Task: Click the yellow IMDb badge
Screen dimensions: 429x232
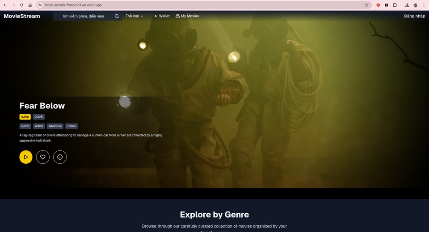Action: click(x=25, y=117)
